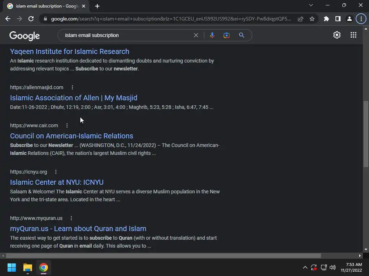Click the scroll down arrow
The image size is (369, 276).
pyautogui.click(x=366, y=249)
